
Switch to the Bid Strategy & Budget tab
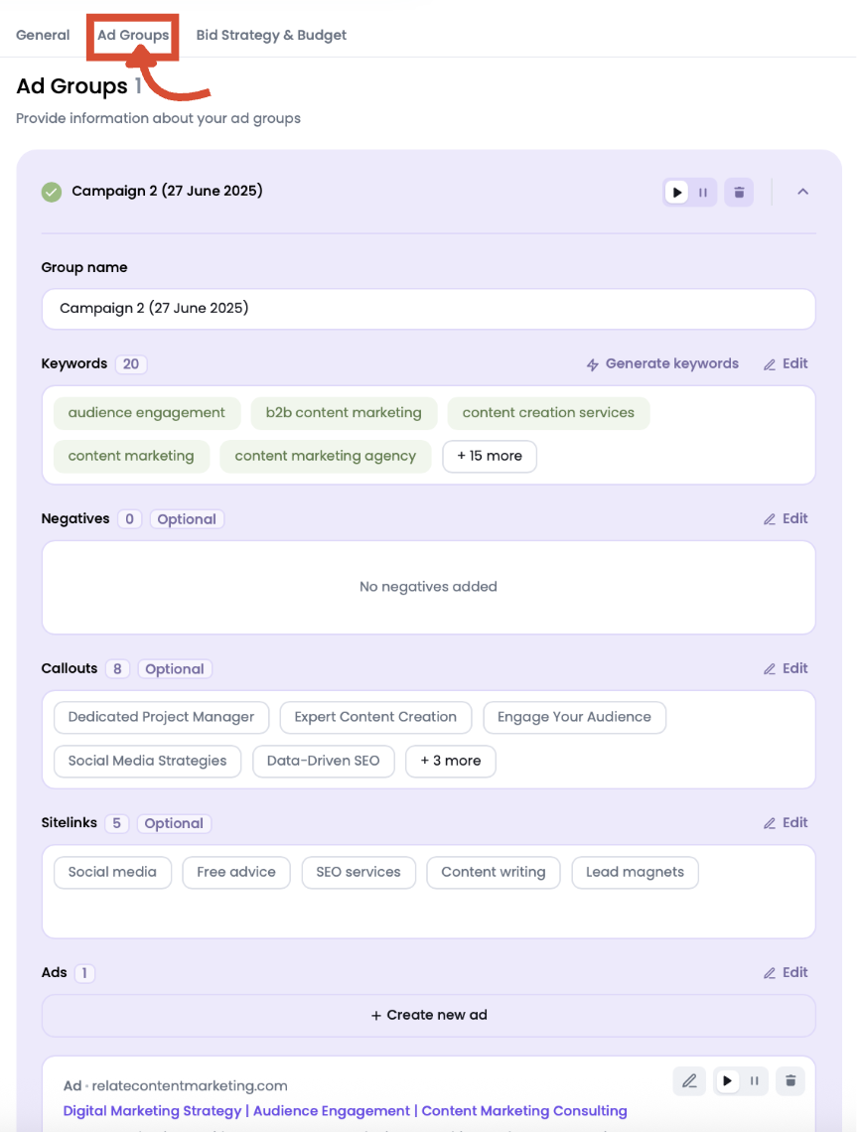[270, 34]
